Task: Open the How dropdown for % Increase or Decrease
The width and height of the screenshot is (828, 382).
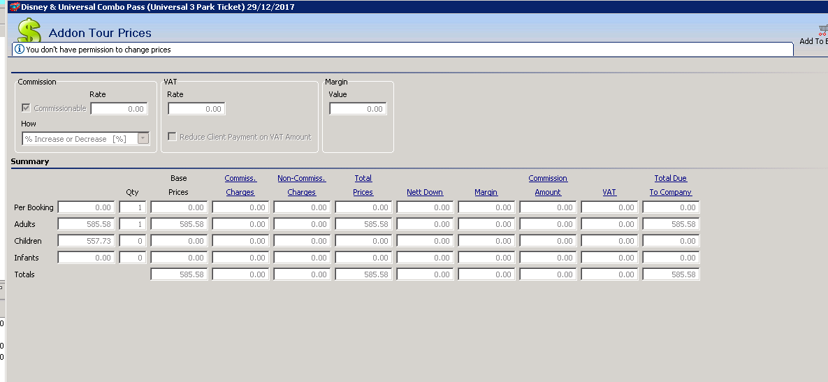Action: (x=143, y=139)
